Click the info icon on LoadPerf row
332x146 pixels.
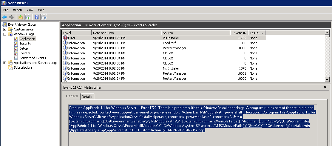pos(65,43)
